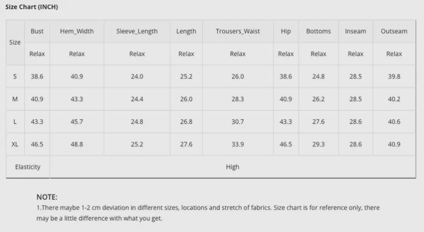Select the Size header cell

click(15, 42)
